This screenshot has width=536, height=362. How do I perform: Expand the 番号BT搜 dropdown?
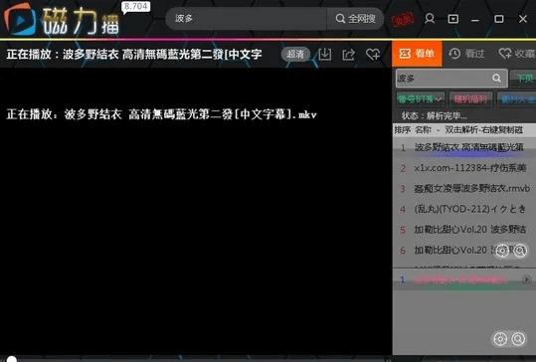[x=421, y=99]
